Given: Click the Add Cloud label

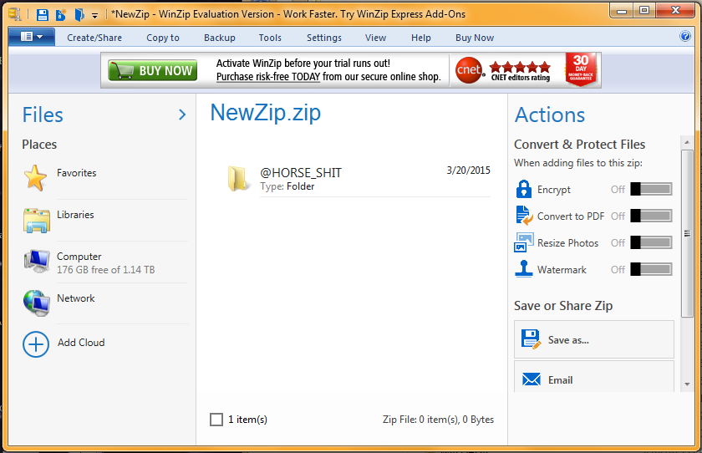Looking at the screenshot, I should 81,343.
